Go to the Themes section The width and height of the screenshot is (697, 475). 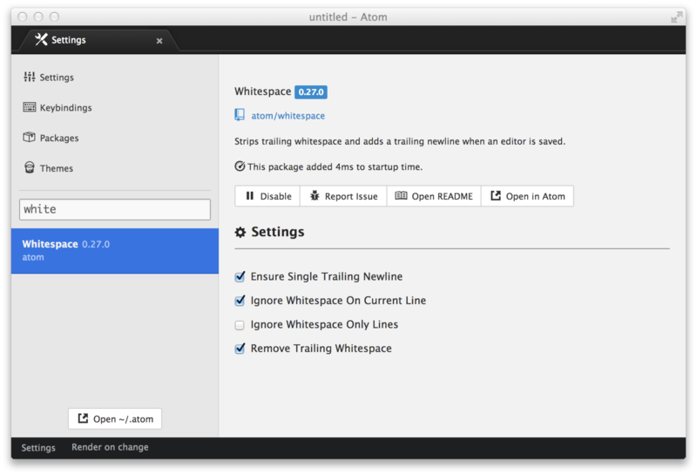(56, 168)
